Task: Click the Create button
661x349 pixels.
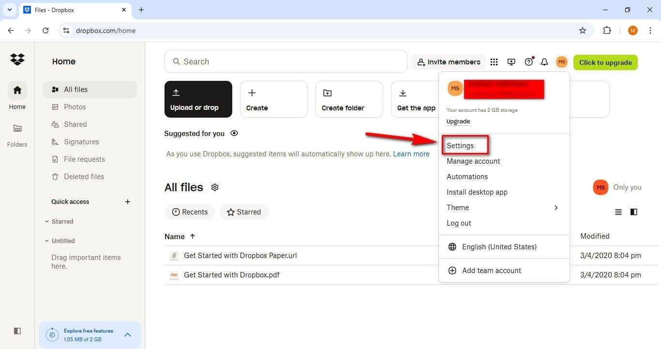Action: click(x=274, y=99)
